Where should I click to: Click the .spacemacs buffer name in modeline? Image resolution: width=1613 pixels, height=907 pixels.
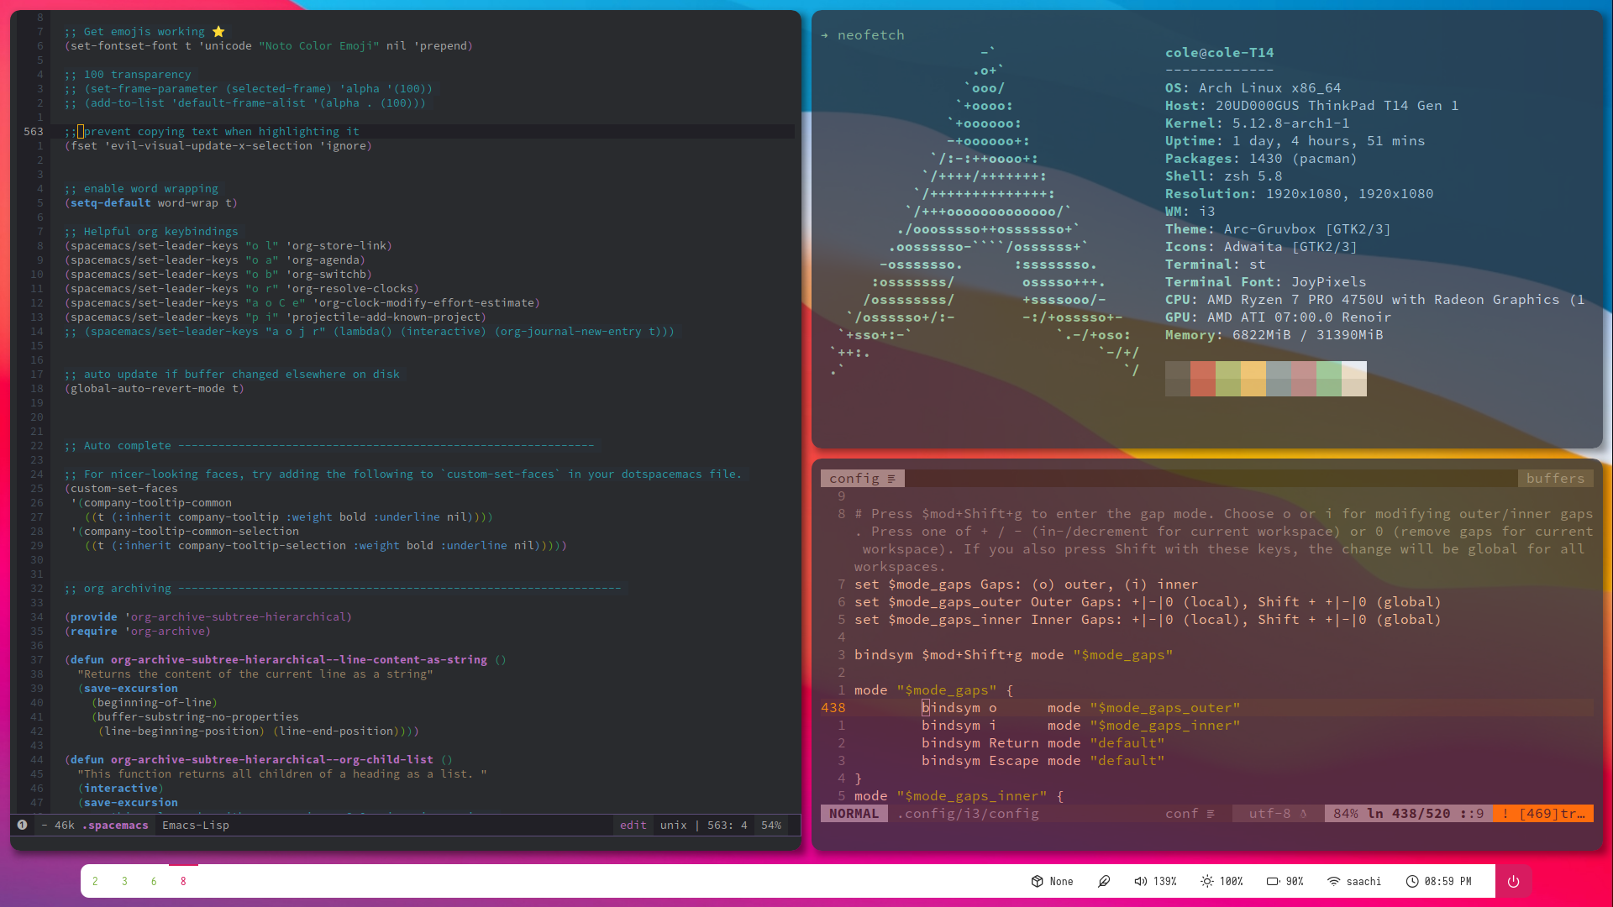115,826
